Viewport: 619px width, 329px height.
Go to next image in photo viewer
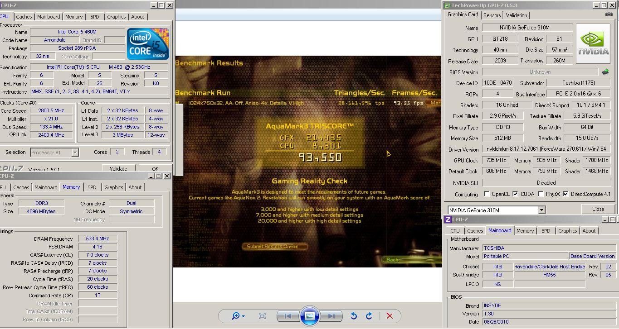pyautogui.click(x=331, y=316)
